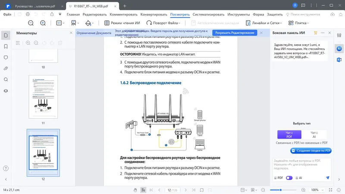Expand the Линейки и Сетки dropdown

(281, 23)
